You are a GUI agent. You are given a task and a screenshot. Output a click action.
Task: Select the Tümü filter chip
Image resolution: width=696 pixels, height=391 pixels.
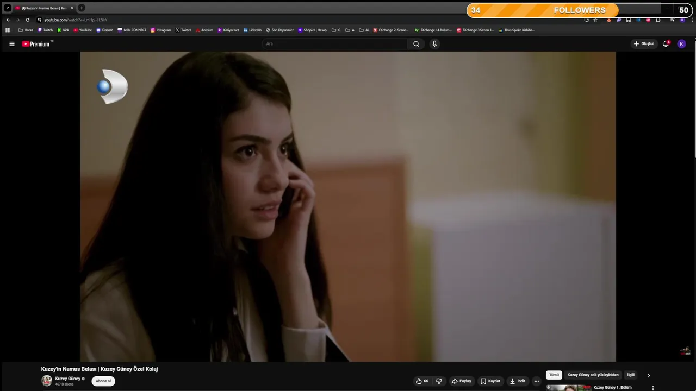click(x=554, y=375)
